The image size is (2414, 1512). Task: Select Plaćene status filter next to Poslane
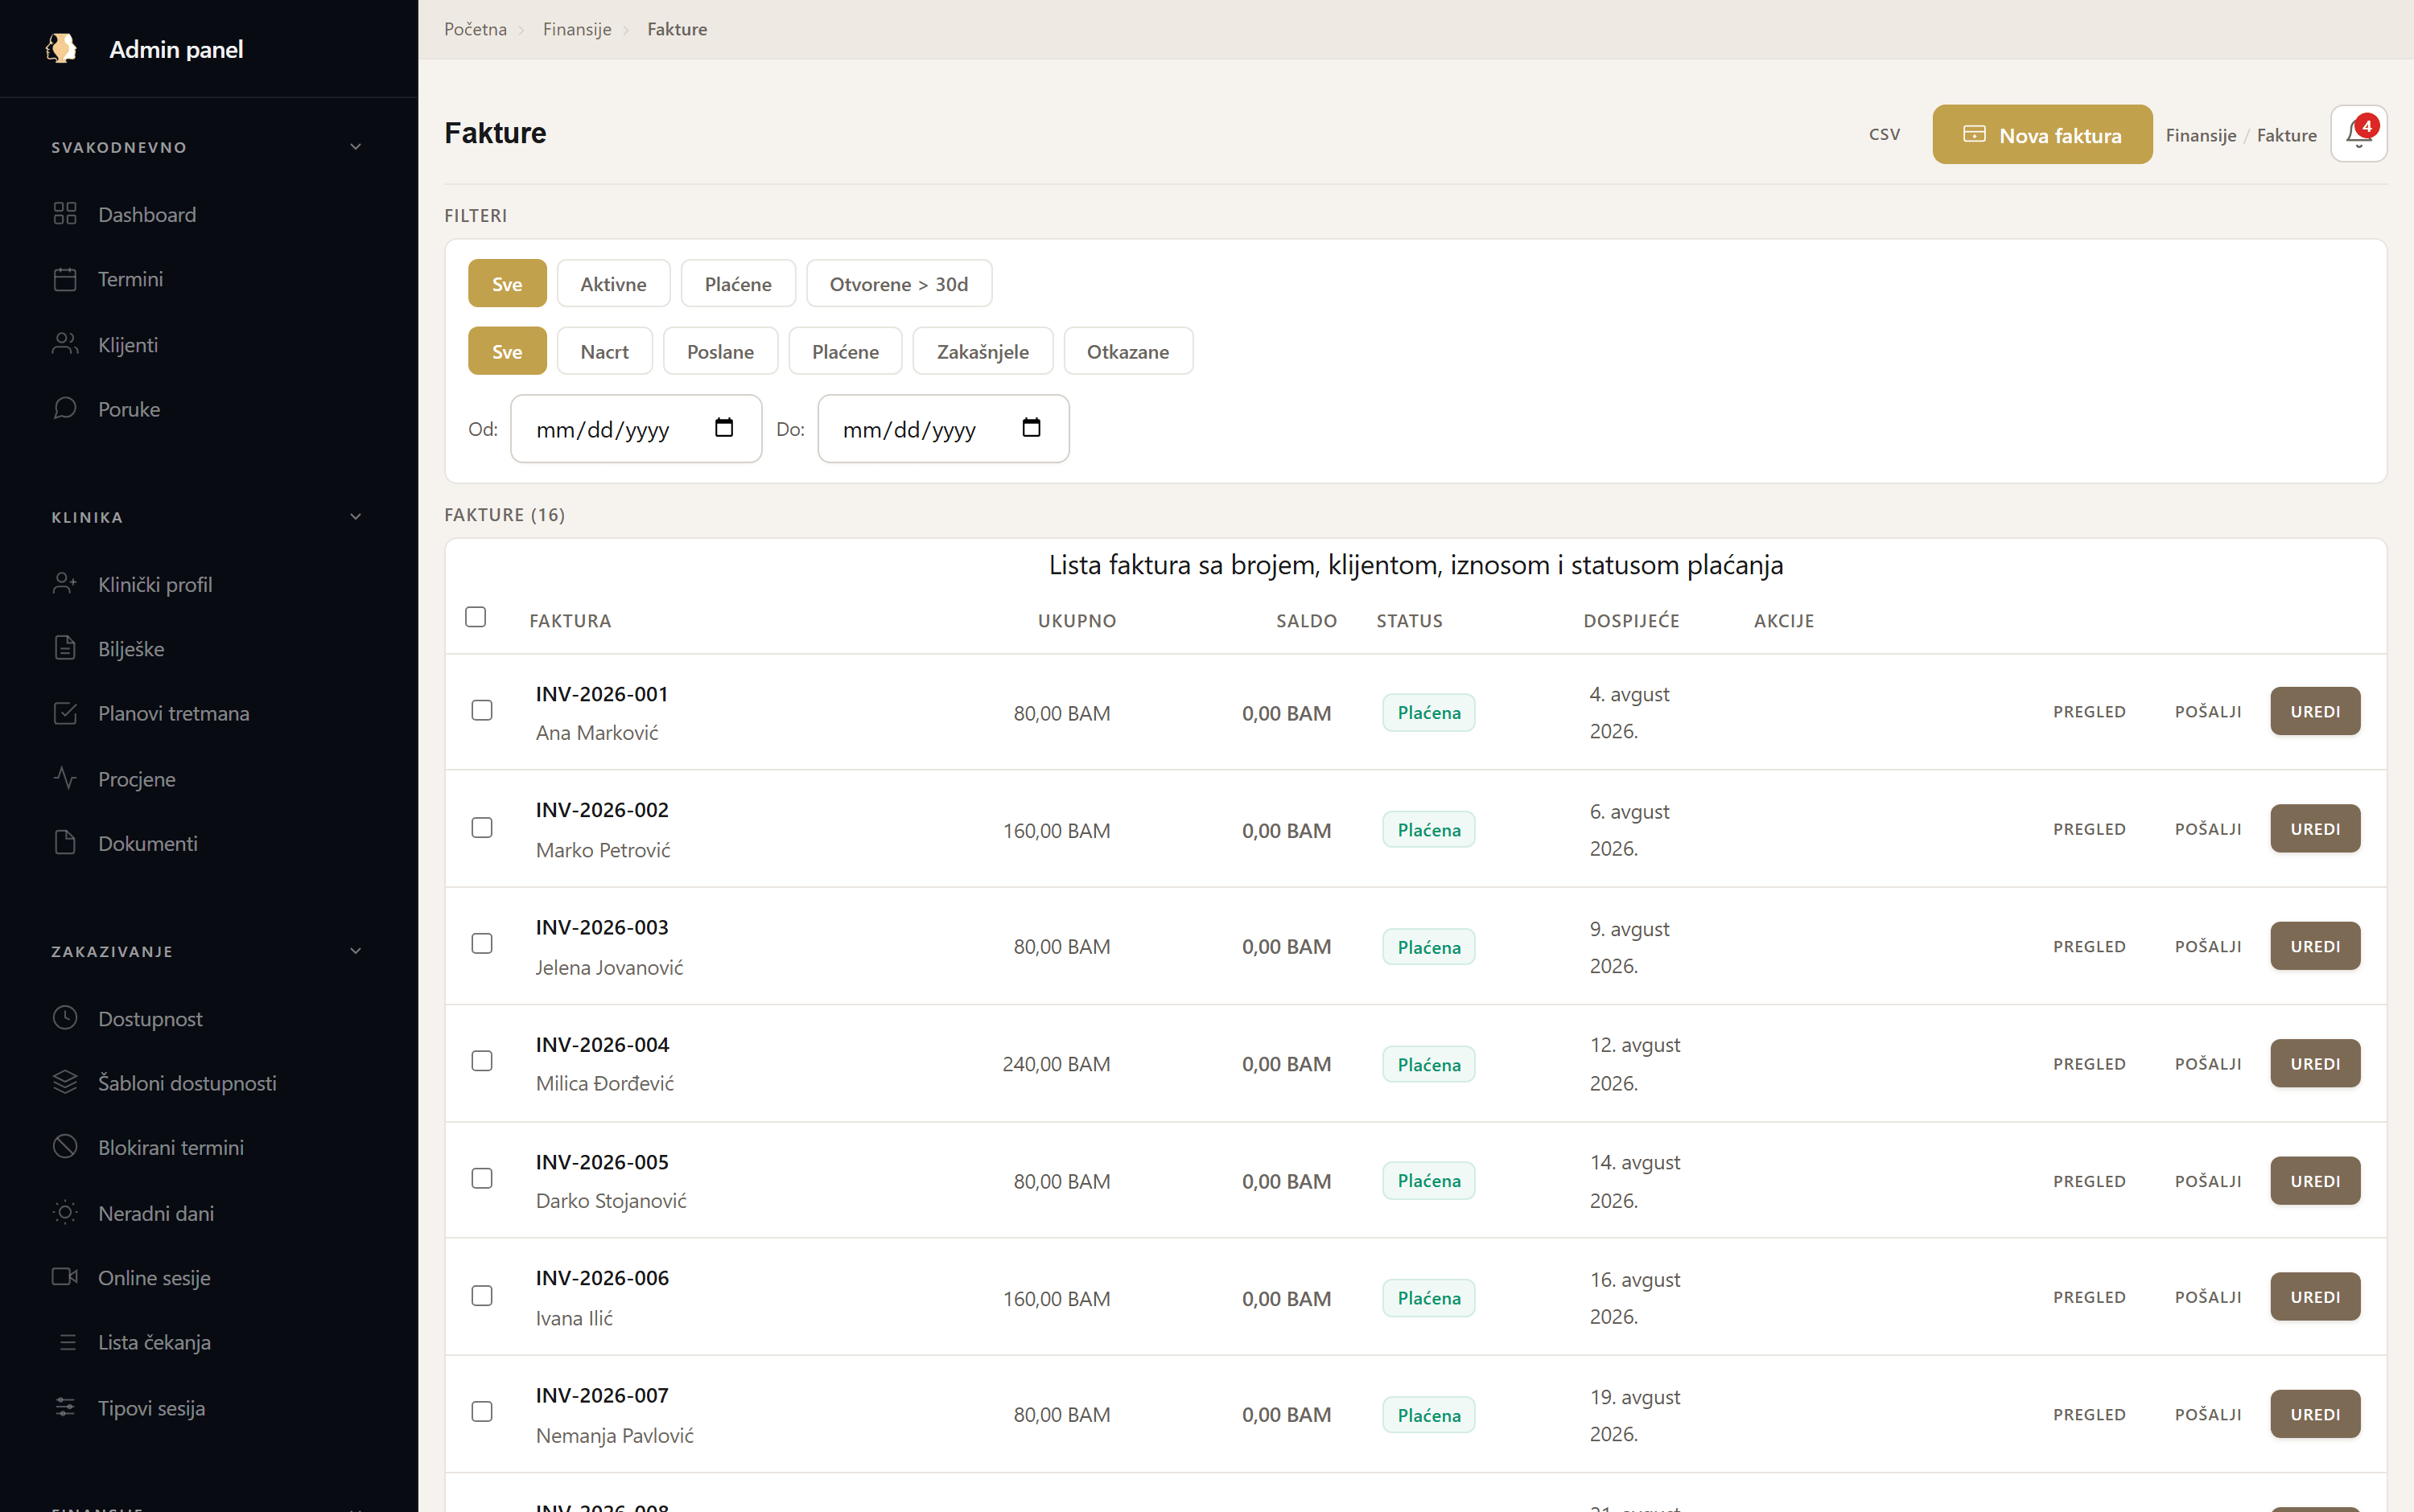846,351
